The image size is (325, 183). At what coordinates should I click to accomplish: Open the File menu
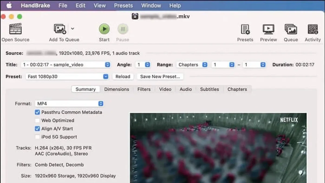(63, 5)
